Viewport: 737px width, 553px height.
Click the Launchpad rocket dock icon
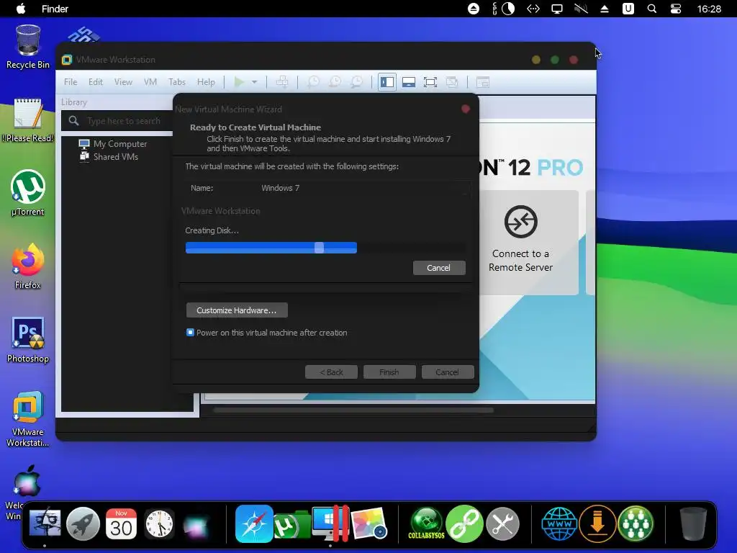click(x=83, y=523)
